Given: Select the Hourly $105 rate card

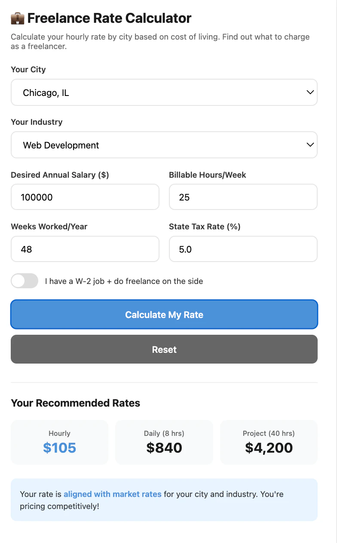Looking at the screenshot, I should [59, 442].
